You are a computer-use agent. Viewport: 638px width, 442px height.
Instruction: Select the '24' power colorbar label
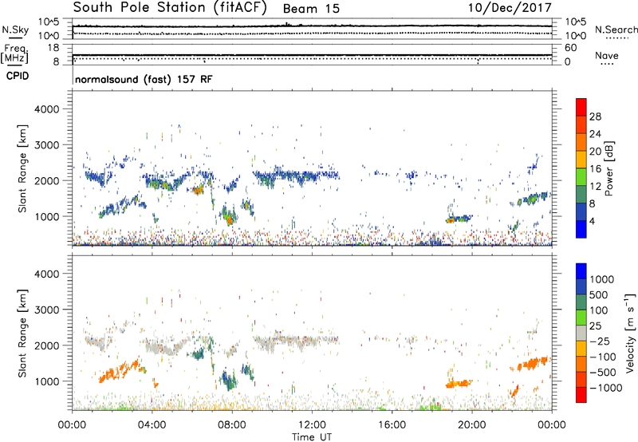595,134
